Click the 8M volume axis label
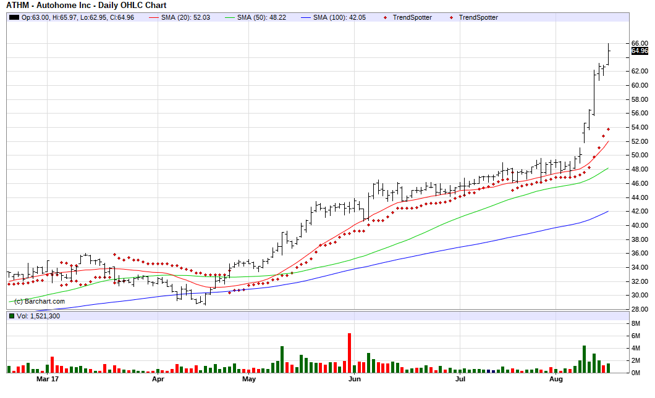Image resolution: width=655 pixels, height=398 pixels. 635,324
